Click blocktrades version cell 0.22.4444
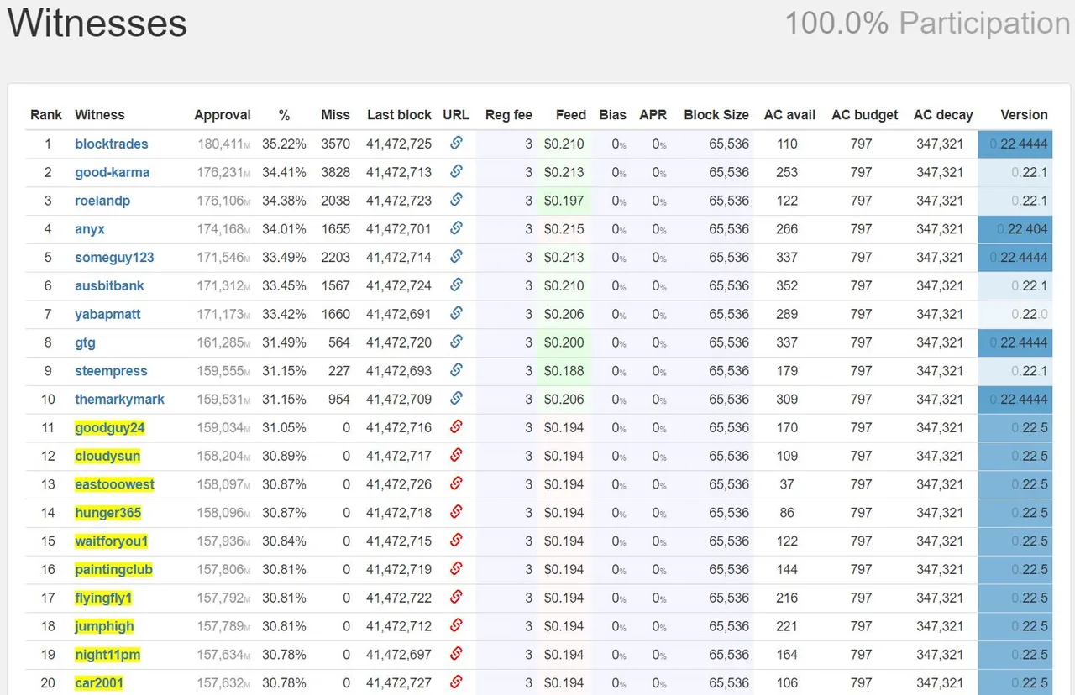Image resolution: width=1075 pixels, height=695 pixels. (1015, 144)
